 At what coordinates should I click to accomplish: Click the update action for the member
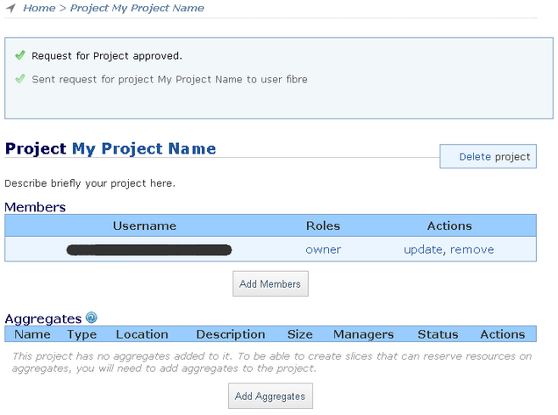pyautogui.click(x=423, y=249)
